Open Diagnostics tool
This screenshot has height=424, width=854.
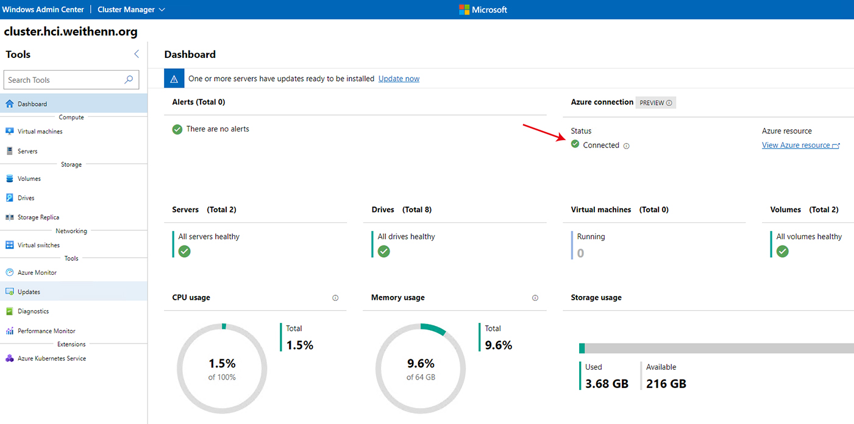point(74,311)
